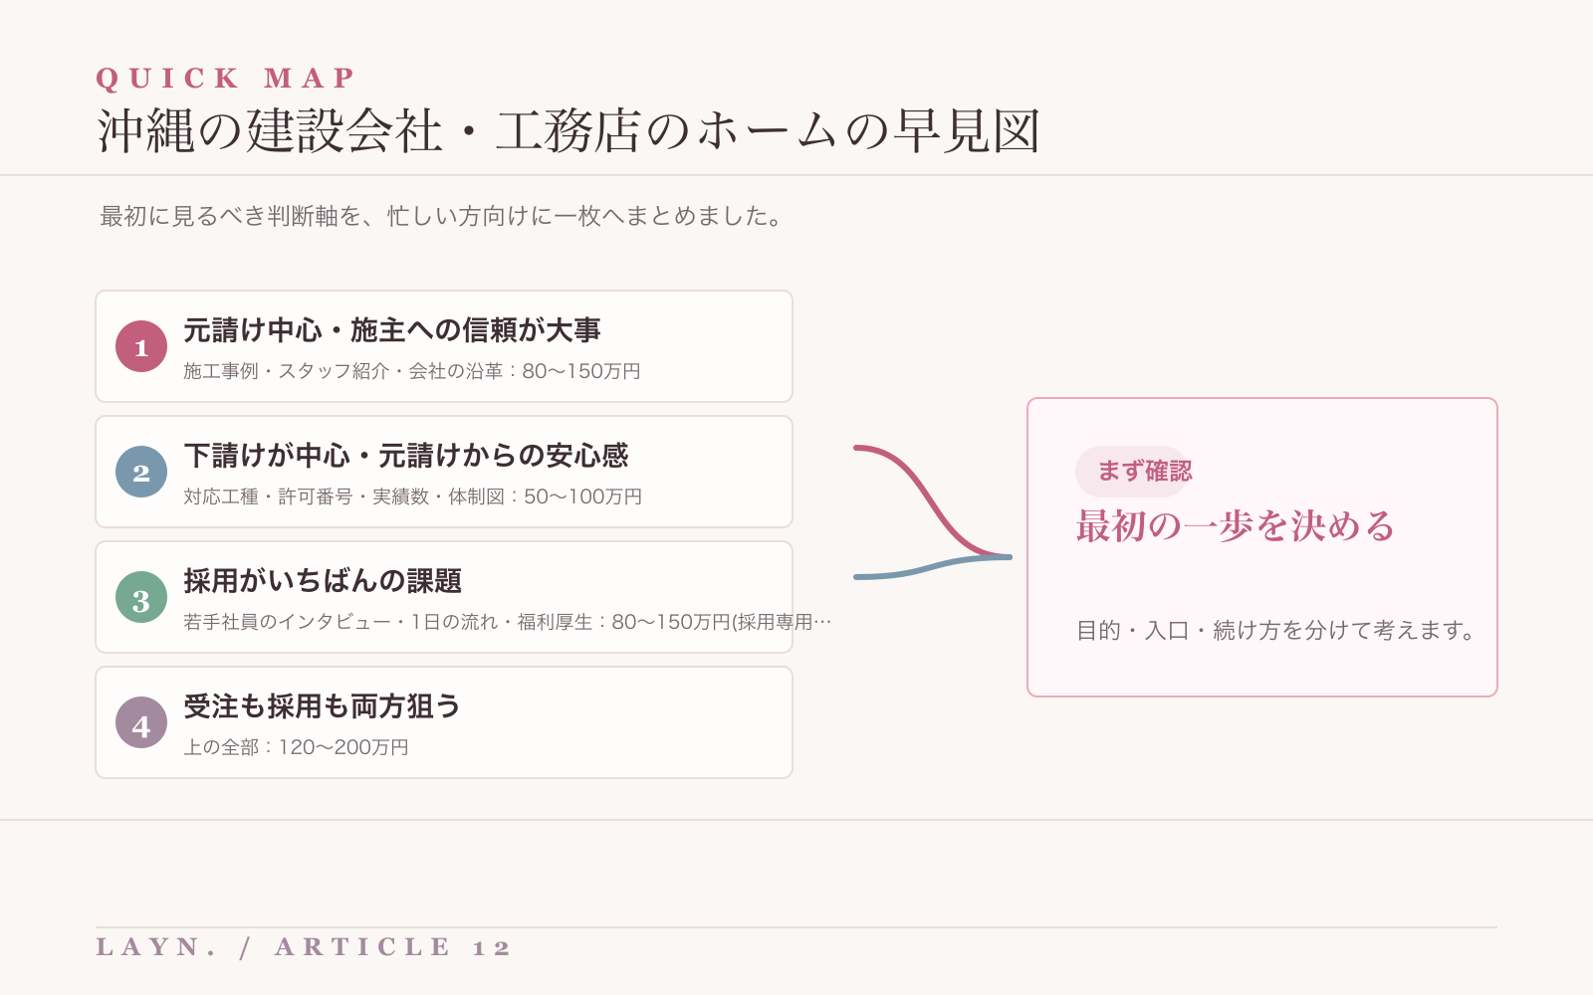
Task: Open the 受注も採用も両方狙う card title
Action: click(322, 706)
